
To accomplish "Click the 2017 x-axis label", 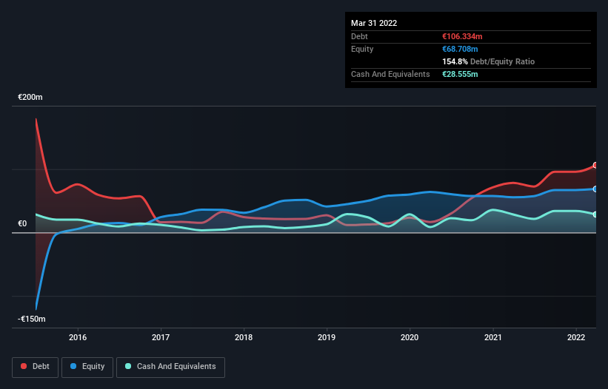I will (x=161, y=337).
